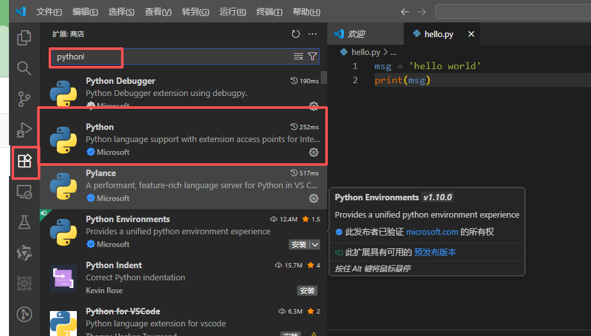This screenshot has width=591, height=336.
Task: Click the Python Indent extension logo
Action: pyautogui.click(x=63, y=278)
